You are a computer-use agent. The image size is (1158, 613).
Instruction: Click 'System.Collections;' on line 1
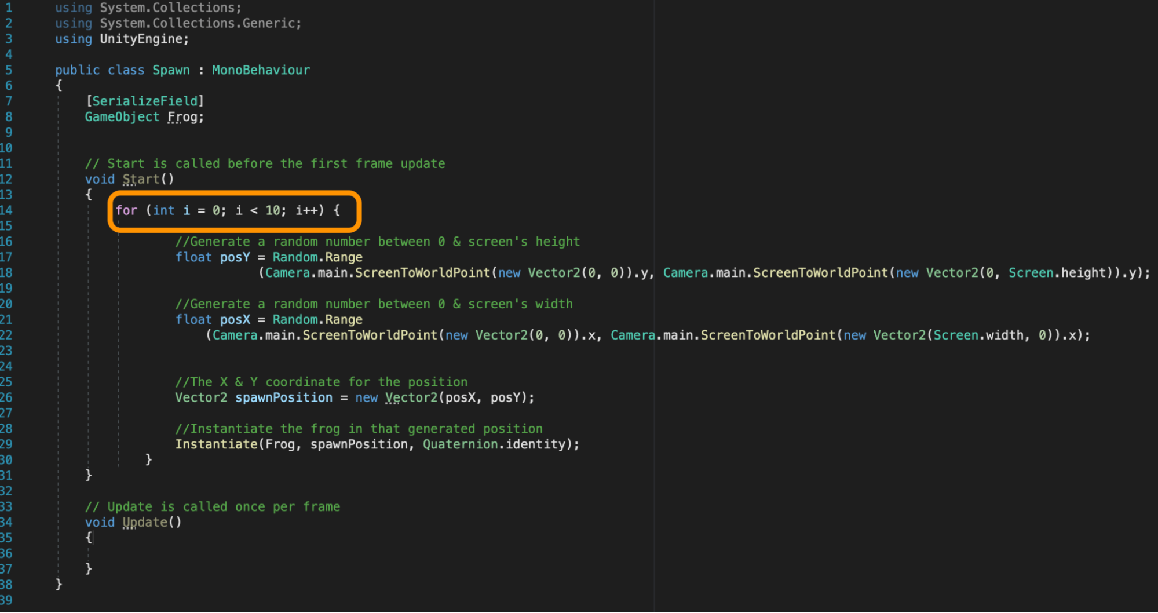pos(171,8)
